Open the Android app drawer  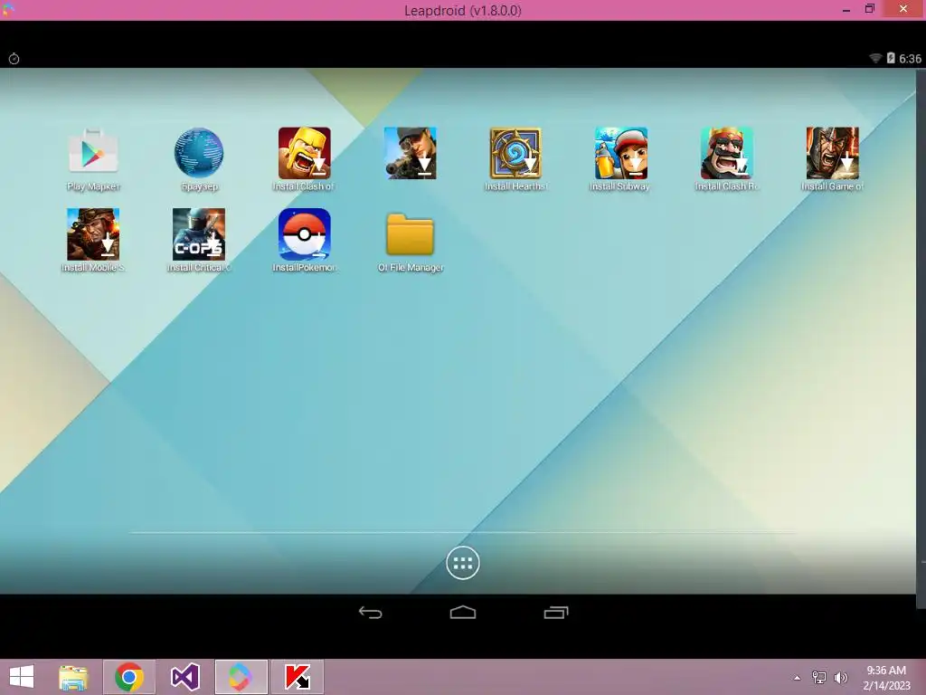(x=463, y=563)
